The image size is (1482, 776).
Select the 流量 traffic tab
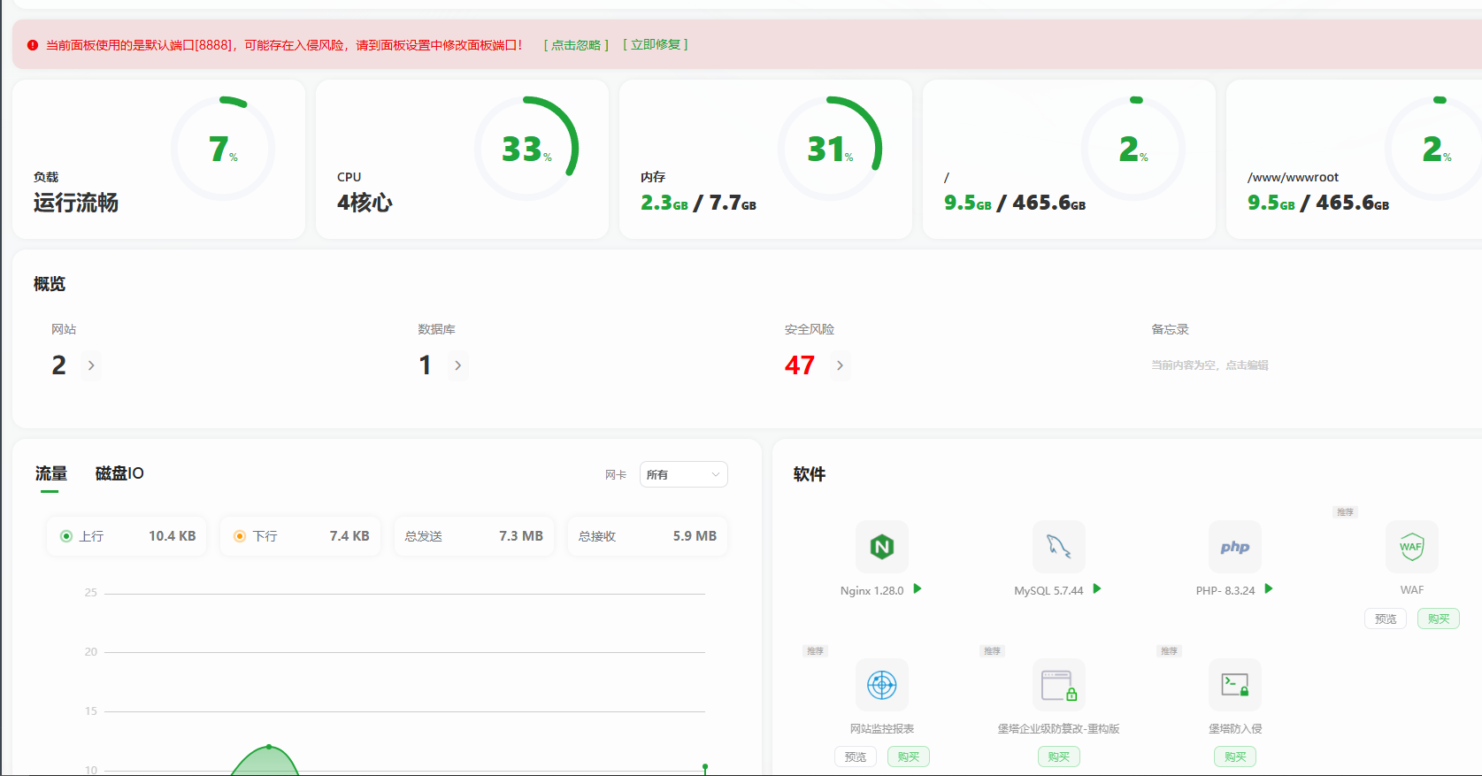coord(50,473)
